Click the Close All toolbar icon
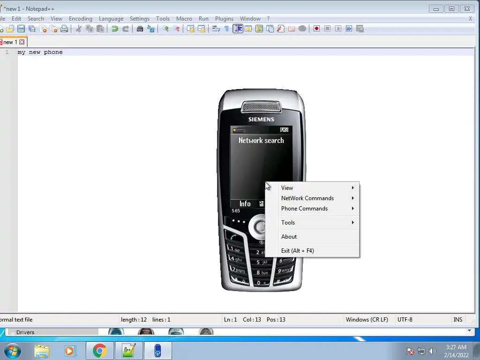This screenshot has width=480, height=360. [54, 29]
